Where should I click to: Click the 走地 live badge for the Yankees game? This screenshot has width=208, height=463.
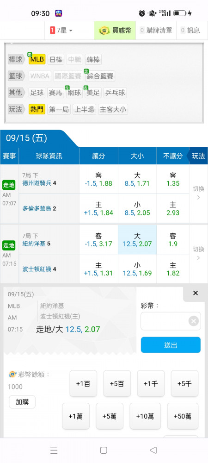(x=8, y=245)
